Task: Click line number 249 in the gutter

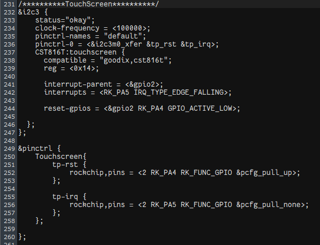Action: pos(10,149)
